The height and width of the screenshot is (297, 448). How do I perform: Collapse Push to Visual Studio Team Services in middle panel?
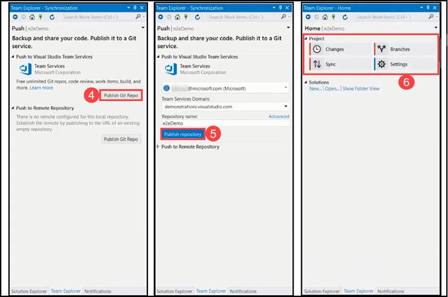click(x=159, y=57)
